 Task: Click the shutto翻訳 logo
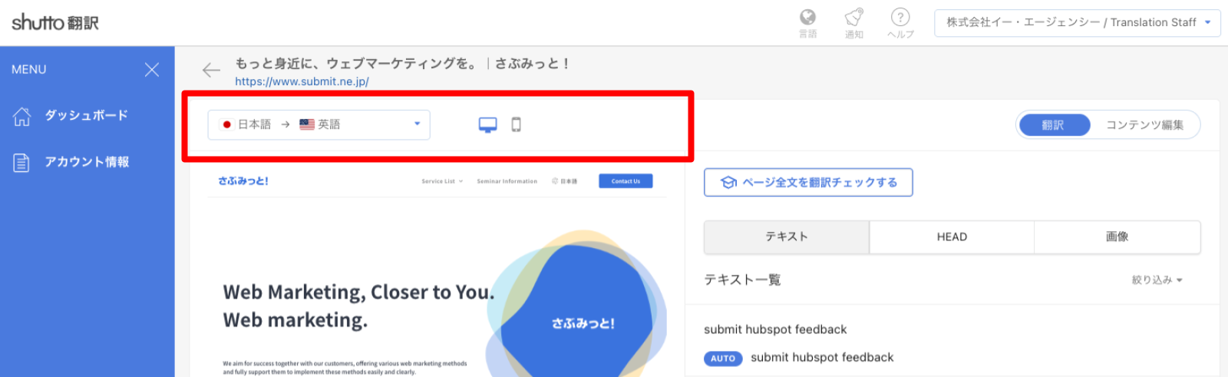click(55, 22)
